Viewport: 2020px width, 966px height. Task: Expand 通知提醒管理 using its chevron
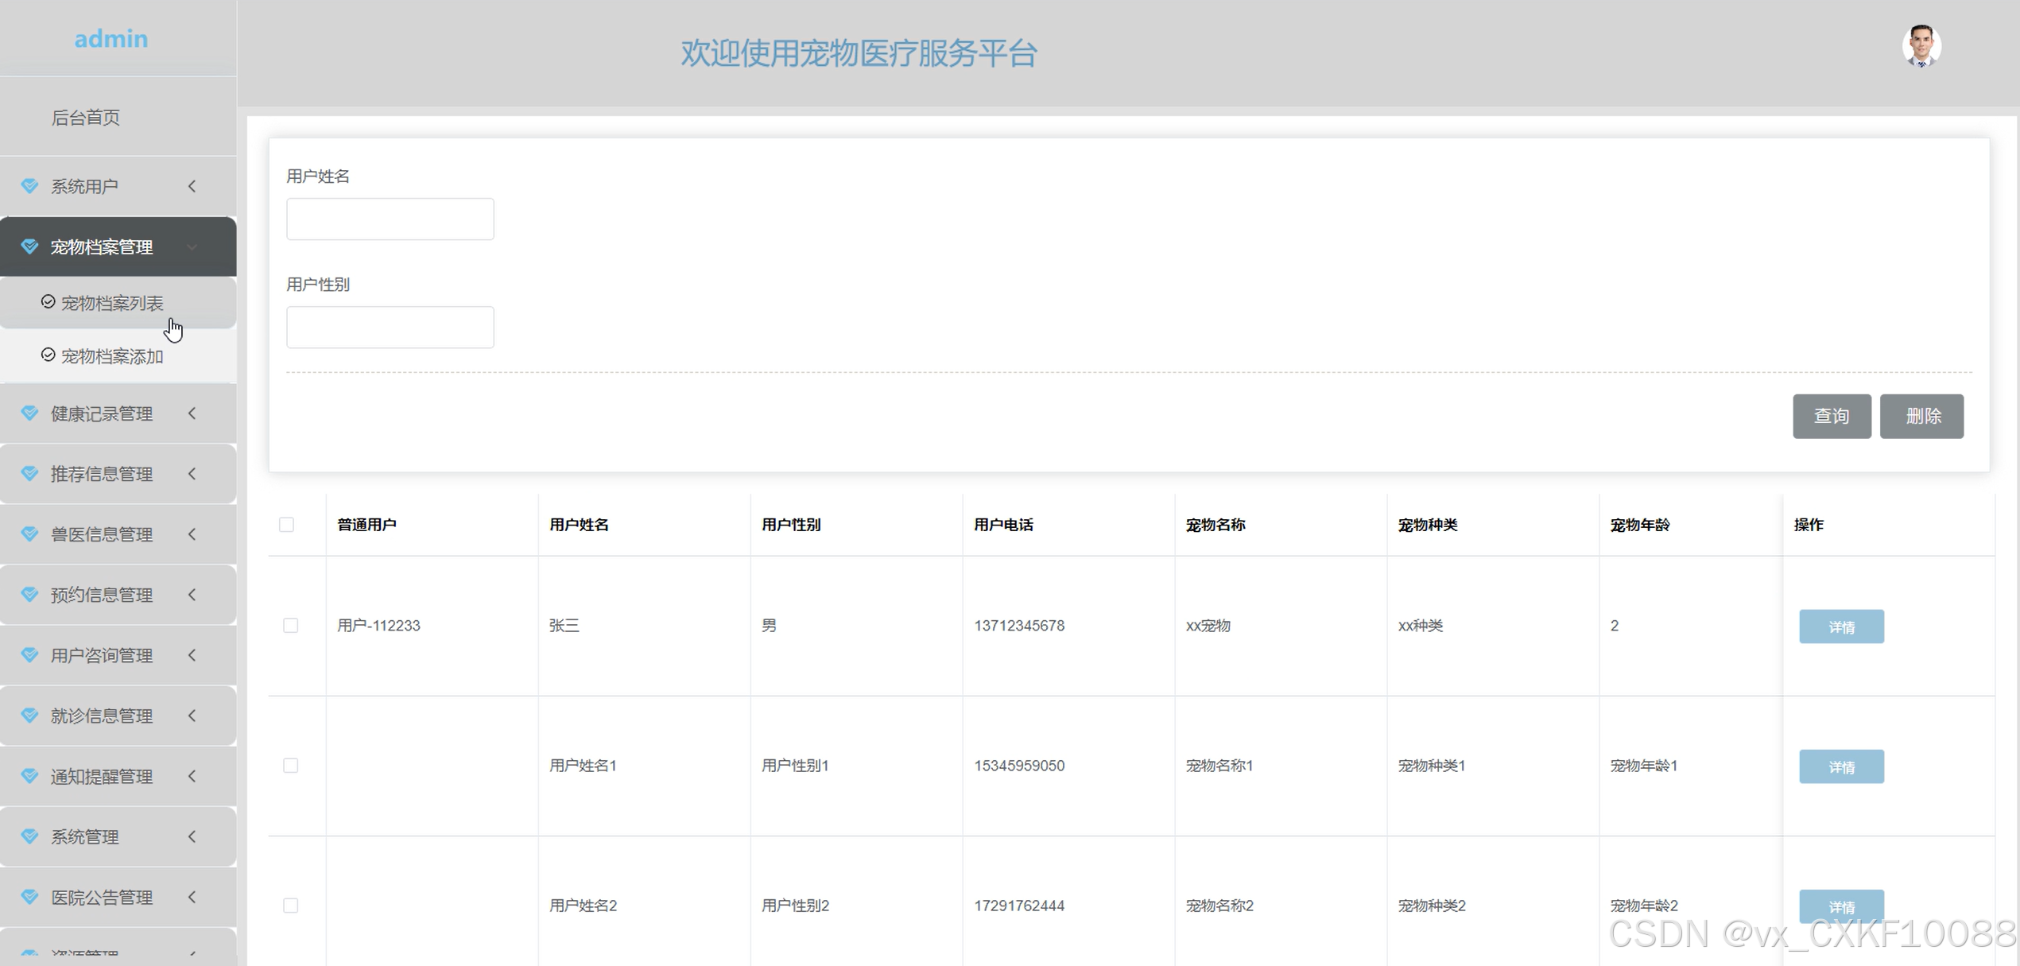[x=192, y=776]
